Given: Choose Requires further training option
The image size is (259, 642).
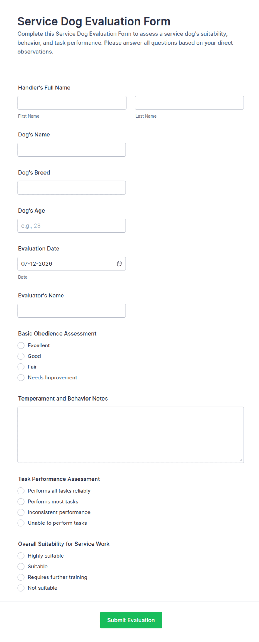Looking at the screenshot, I should click(x=21, y=577).
